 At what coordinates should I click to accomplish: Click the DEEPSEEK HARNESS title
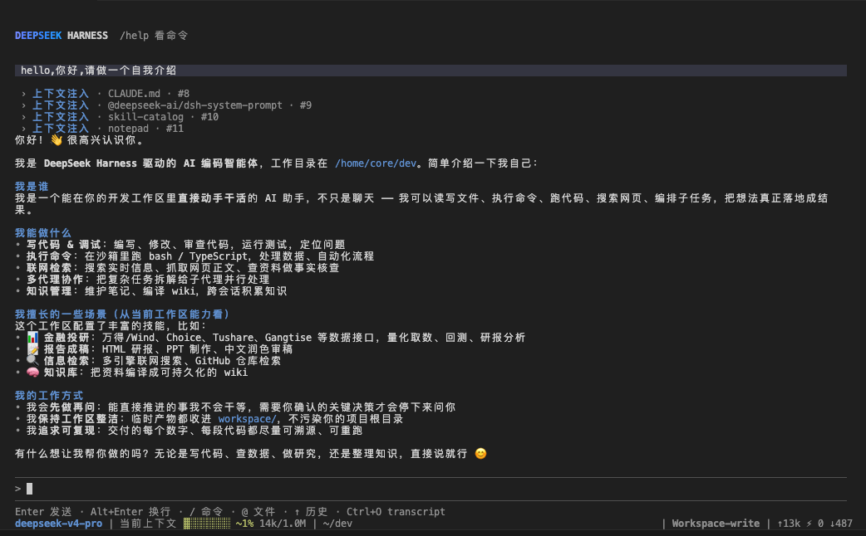(62, 36)
